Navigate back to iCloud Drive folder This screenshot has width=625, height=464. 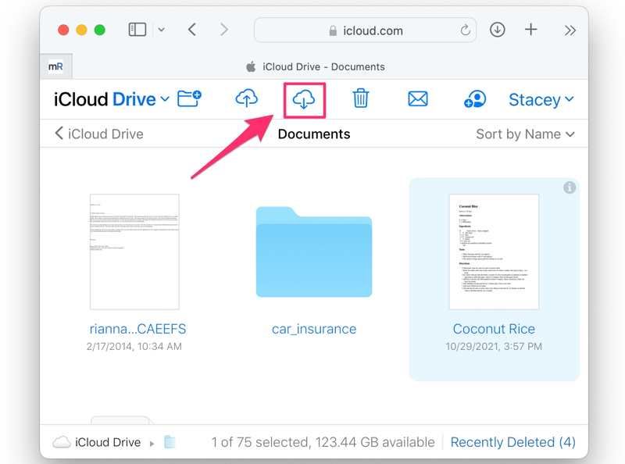coord(99,134)
